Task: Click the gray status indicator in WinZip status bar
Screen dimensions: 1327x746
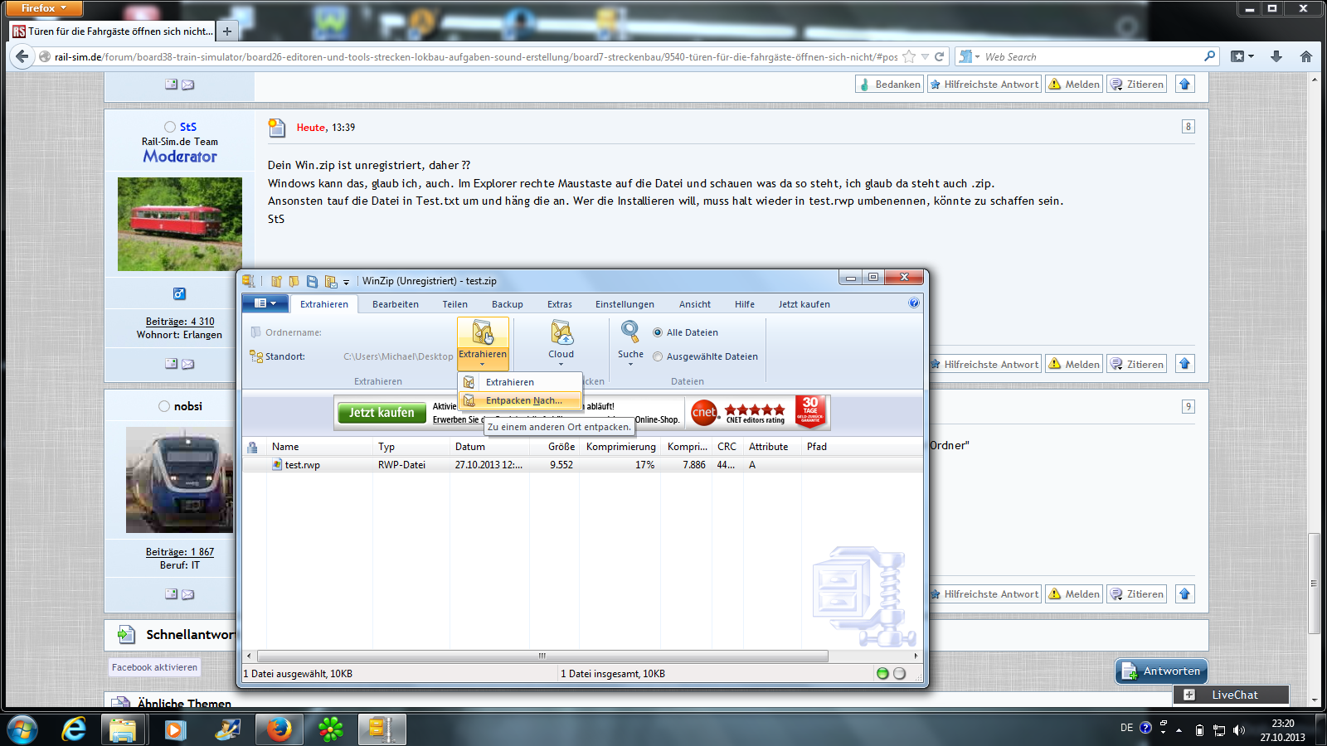Action: click(x=899, y=674)
